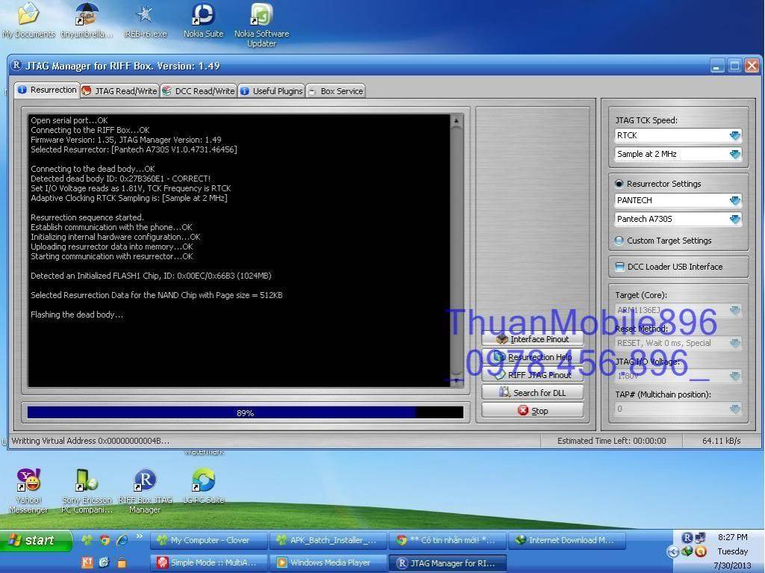The image size is (765, 573).
Task: Select the Custom Target Settings radio button
Action: pos(619,241)
